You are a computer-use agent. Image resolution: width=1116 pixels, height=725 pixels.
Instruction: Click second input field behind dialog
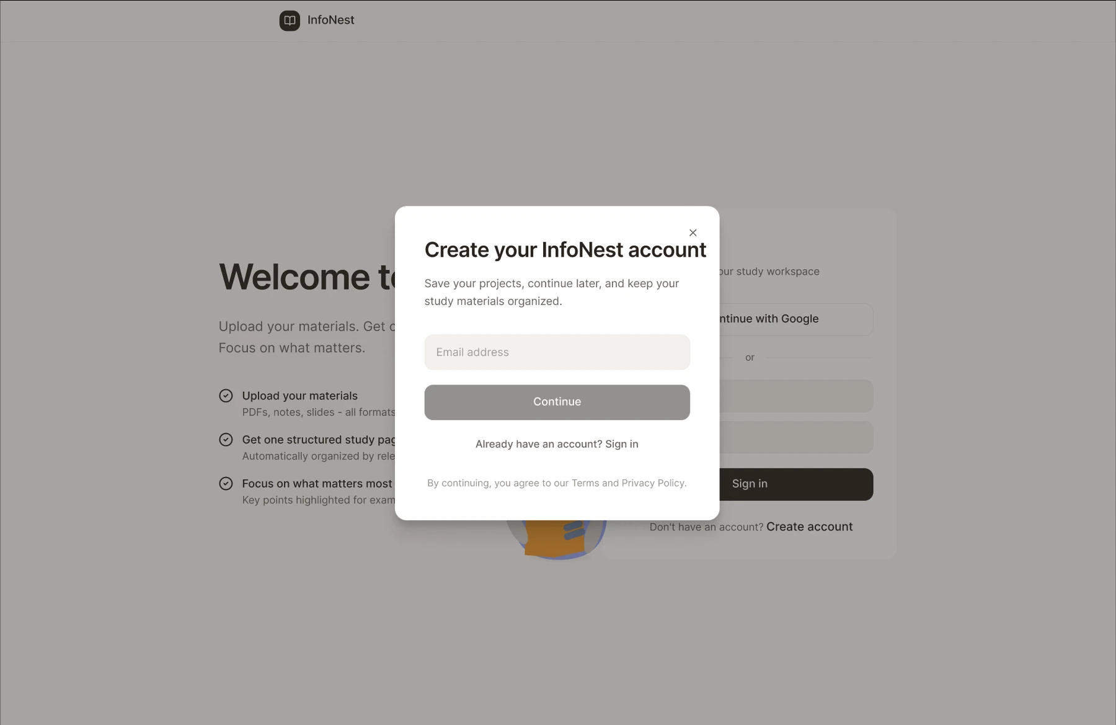click(x=796, y=437)
